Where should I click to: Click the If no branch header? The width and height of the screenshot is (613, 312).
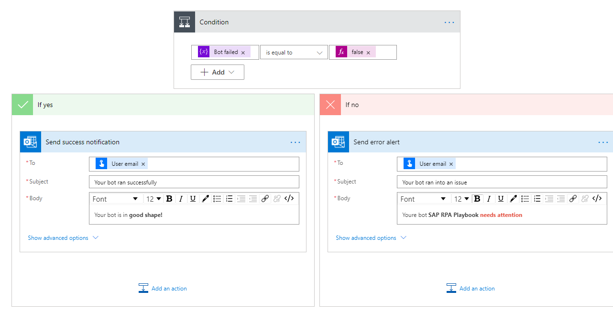coord(466,105)
